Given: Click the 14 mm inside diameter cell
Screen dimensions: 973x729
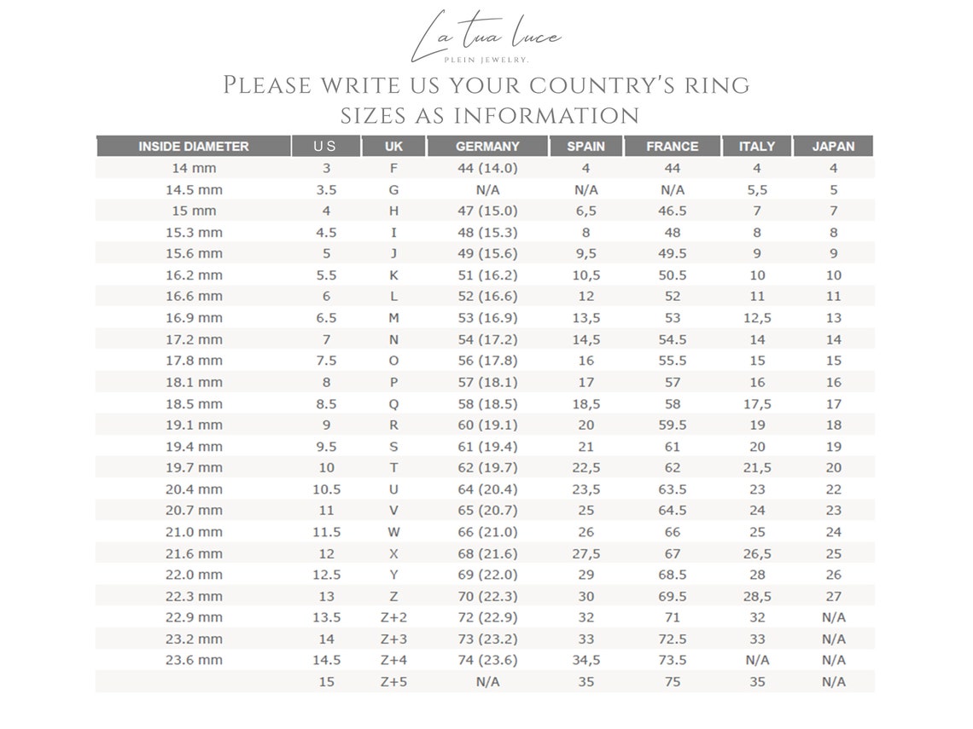Looking at the screenshot, I should click(x=194, y=168).
